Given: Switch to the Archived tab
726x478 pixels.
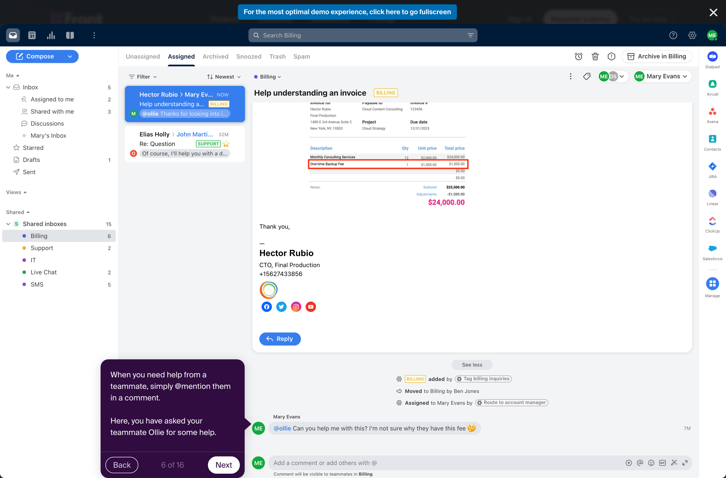Looking at the screenshot, I should pos(215,57).
